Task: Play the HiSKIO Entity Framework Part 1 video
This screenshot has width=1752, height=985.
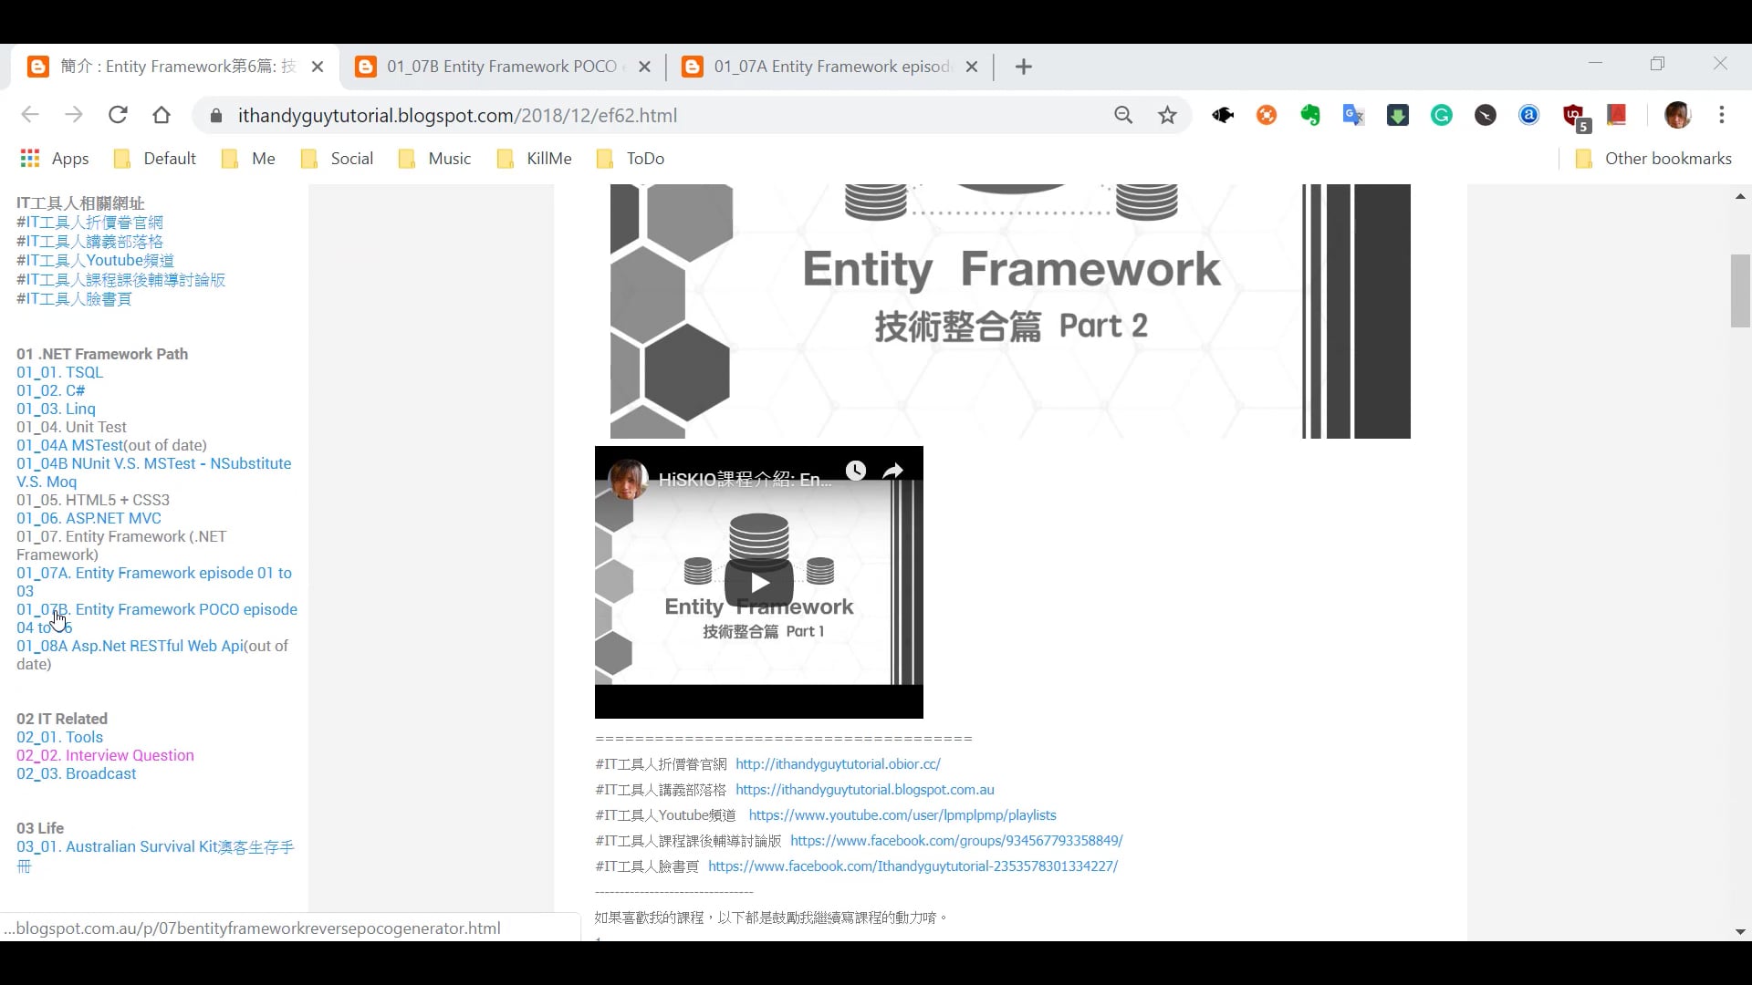Action: 760,582
